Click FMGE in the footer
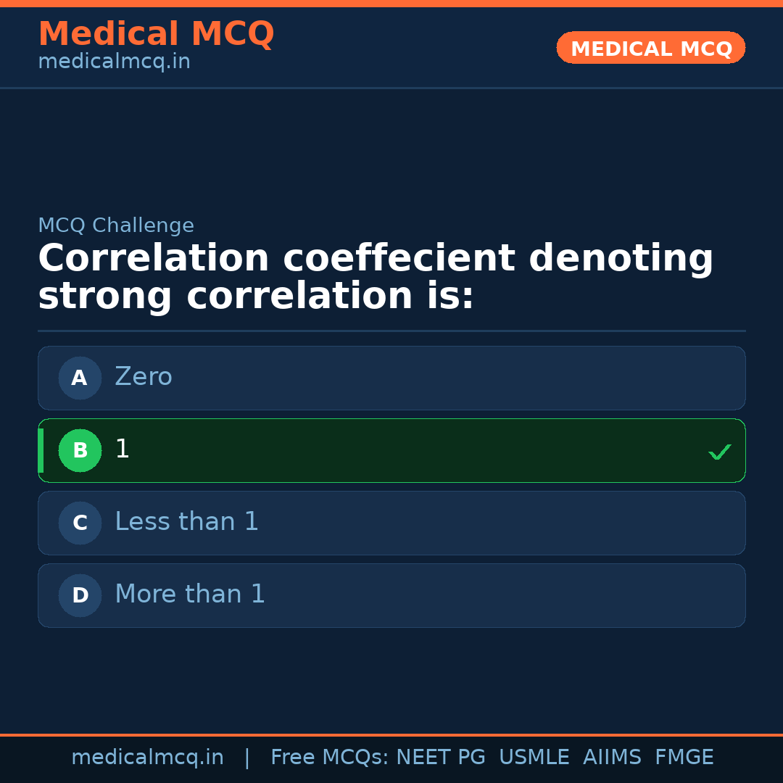 click(x=684, y=758)
